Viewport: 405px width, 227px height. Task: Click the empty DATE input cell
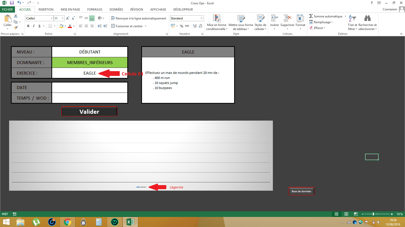pos(90,88)
